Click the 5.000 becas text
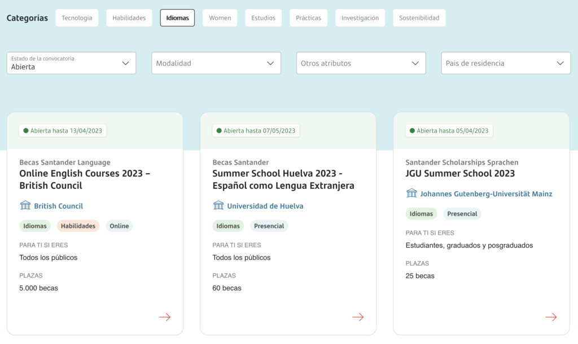The width and height of the screenshot is (578, 344). point(39,288)
